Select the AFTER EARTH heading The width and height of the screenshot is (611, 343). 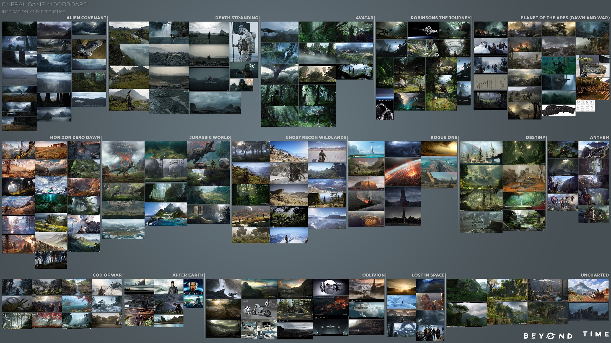pyautogui.click(x=188, y=275)
